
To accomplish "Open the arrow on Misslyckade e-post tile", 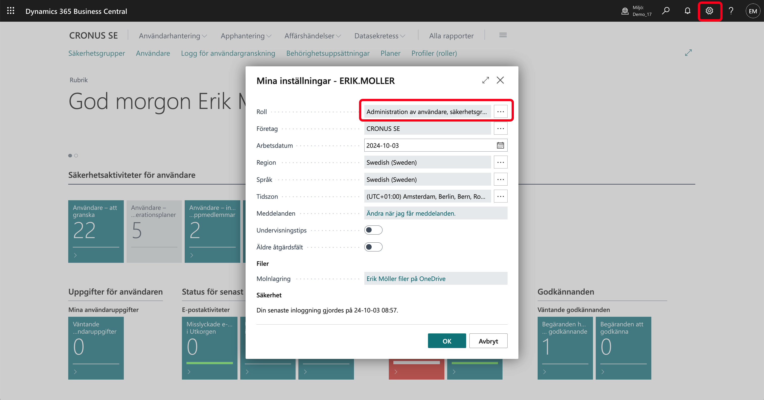I will coord(189,372).
